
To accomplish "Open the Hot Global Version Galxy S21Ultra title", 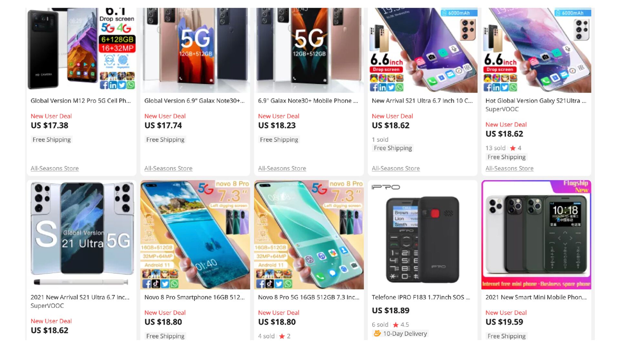I will pos(536,101).
